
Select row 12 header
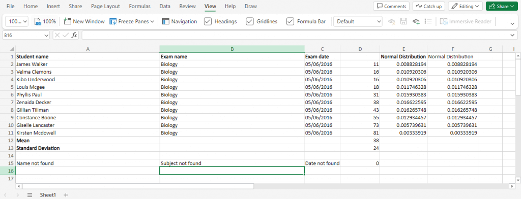click(x=8, y=141)
